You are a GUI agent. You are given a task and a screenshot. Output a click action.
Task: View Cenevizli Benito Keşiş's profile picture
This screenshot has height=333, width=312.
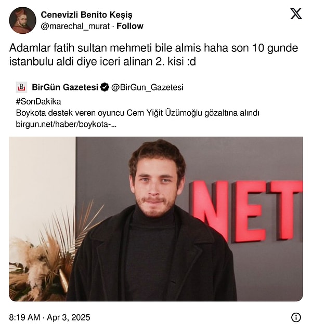[22, 20]
